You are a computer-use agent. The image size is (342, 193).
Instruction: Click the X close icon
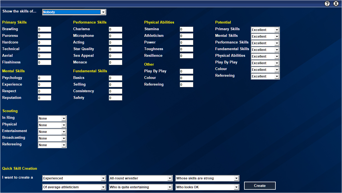coord(336,4)
